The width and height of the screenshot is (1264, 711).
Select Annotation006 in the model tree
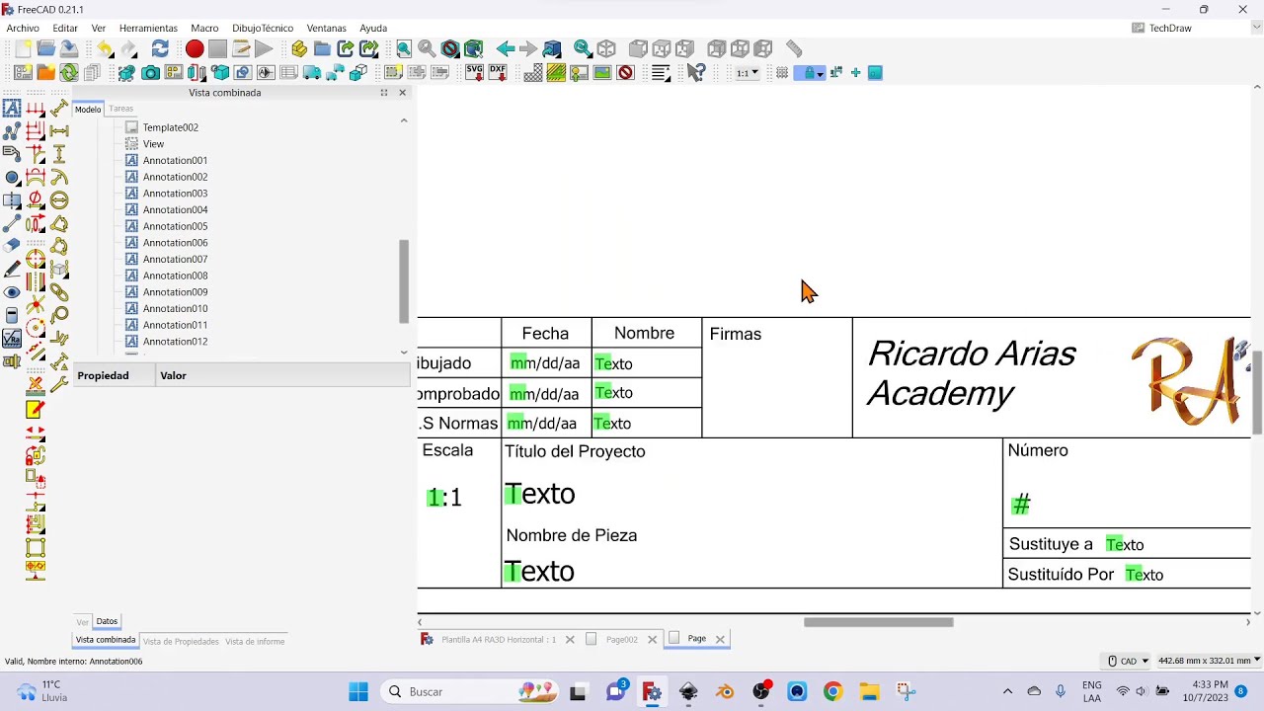(175, 243)
